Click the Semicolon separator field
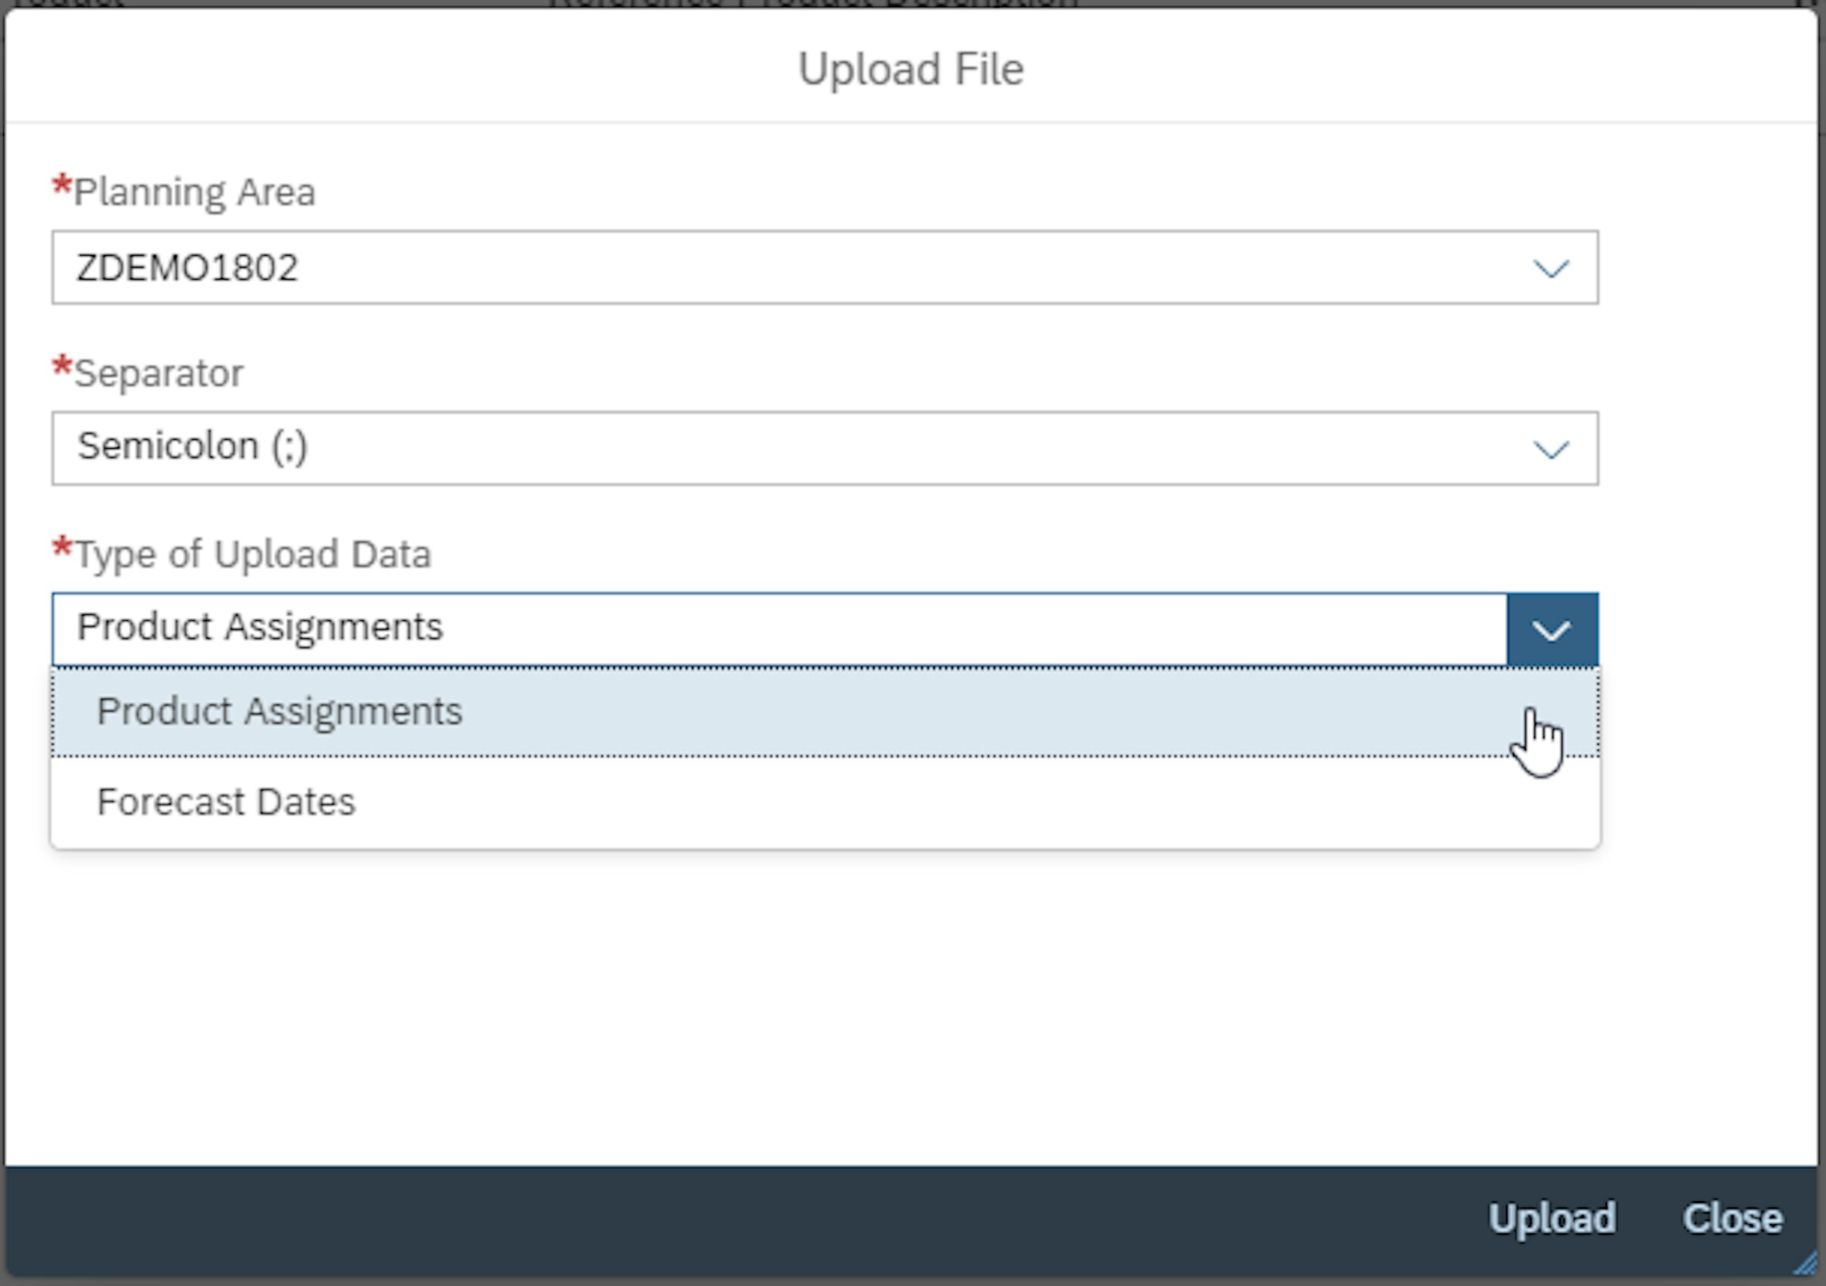1826x1286 pixels. (x=398, y=447)
